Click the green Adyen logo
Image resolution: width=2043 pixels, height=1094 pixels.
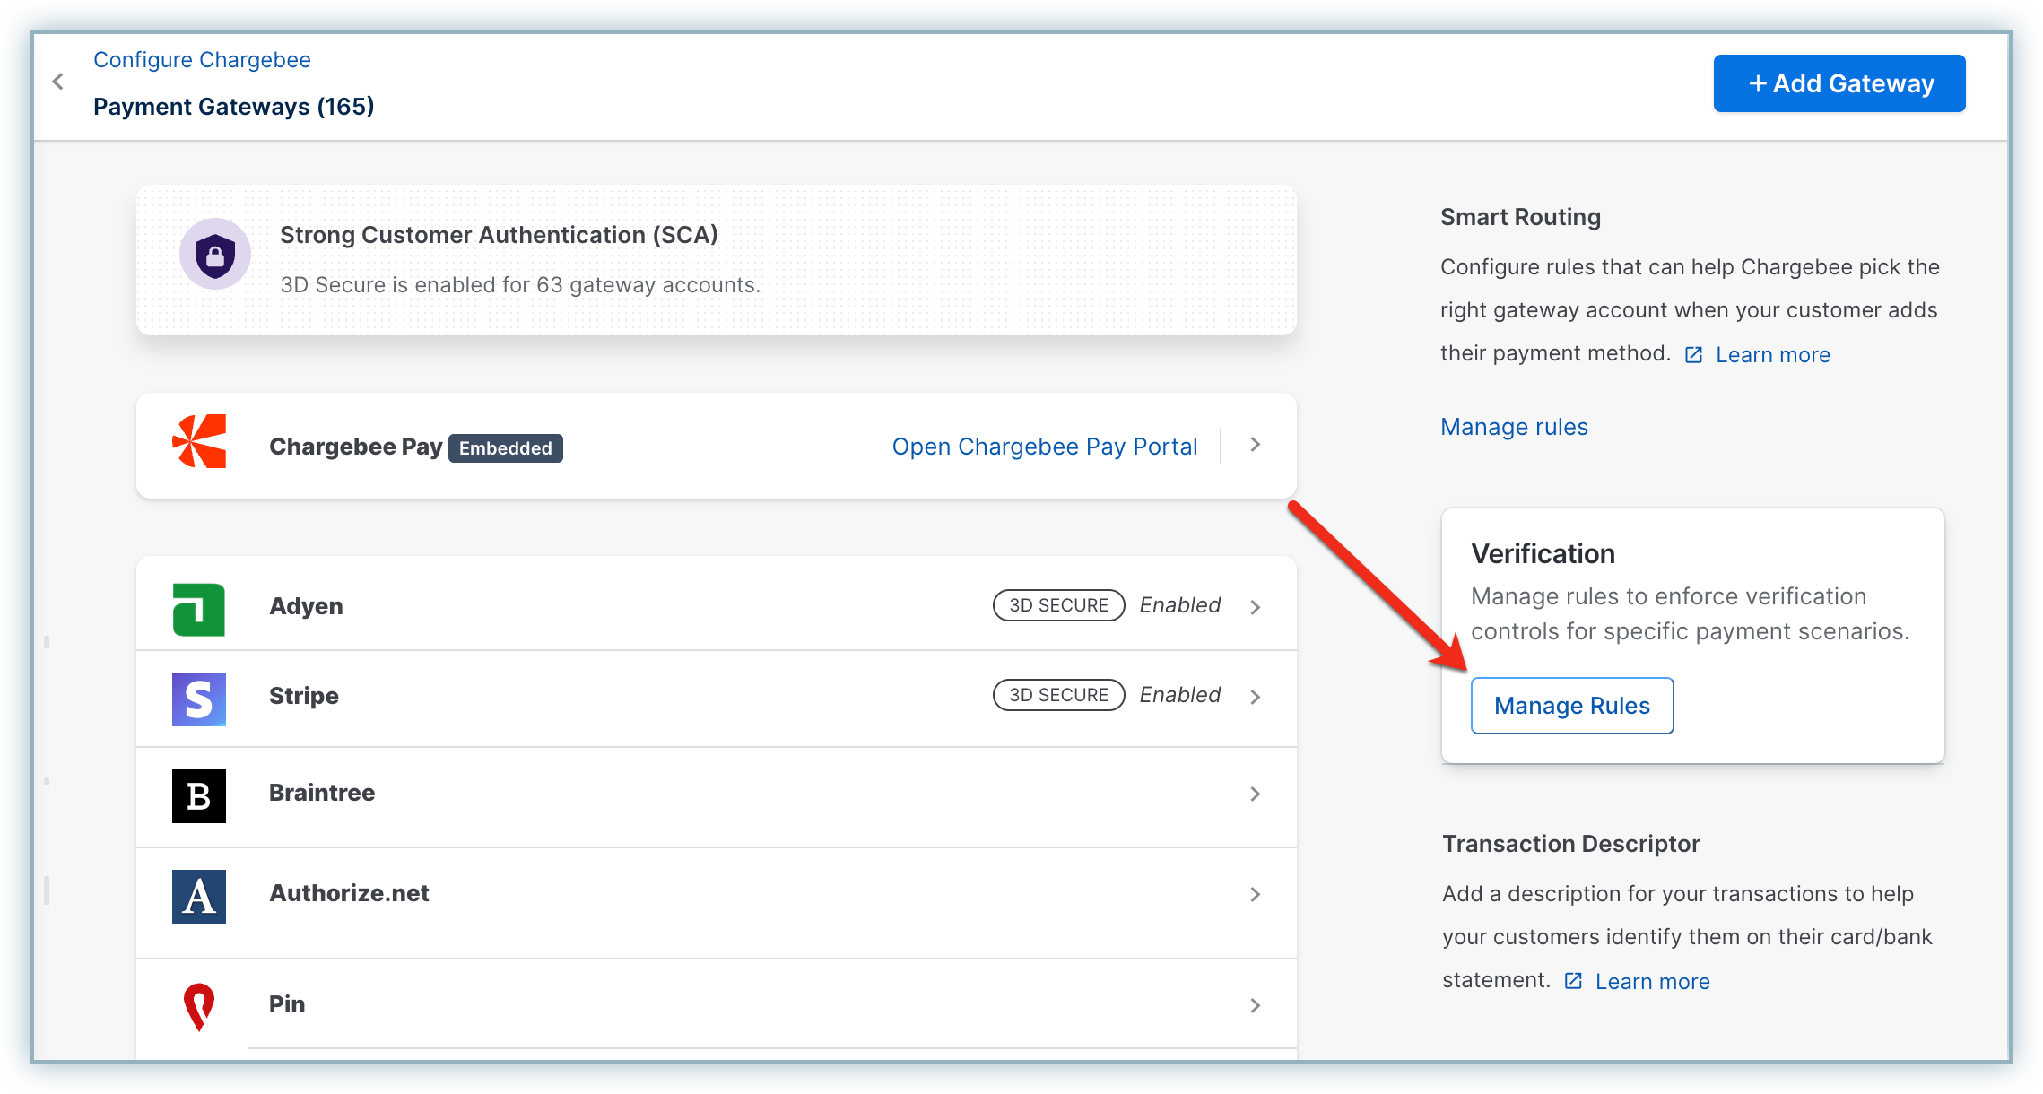[199, 610]
